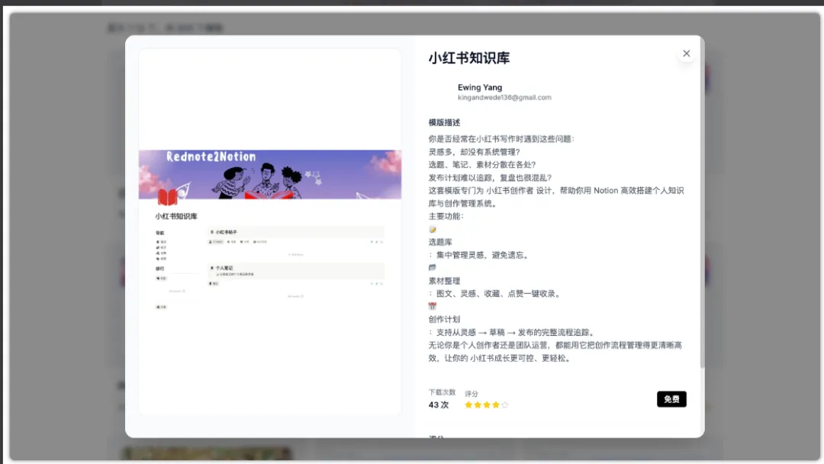Screen dimensions: 824x464
Task: Click the 评分 label above stars
Action: 472,394
